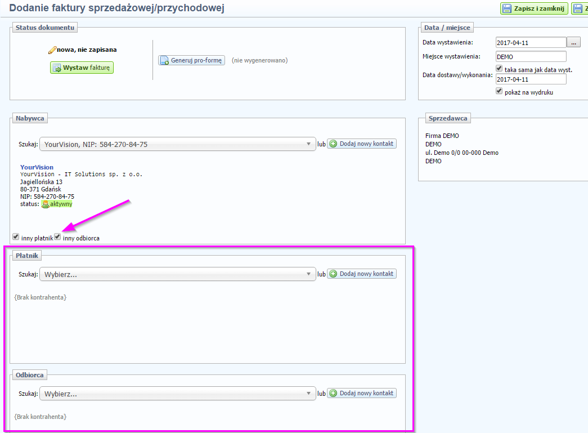Open date picker with the ellipsis button
The height and width of the screenshot is (433, 588).
[573, 42]
